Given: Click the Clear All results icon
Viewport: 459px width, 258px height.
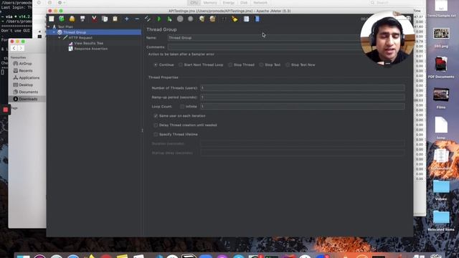Looking at the screenshot, I should [x=212, y=19].
